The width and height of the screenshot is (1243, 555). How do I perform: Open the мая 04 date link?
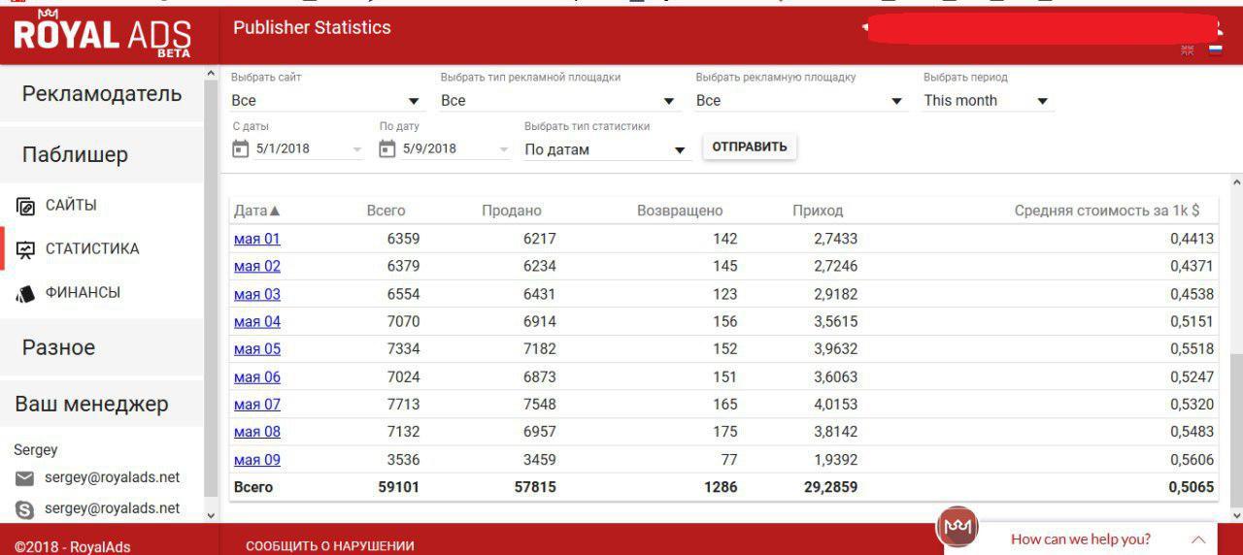pyautogui.click(x=256, y=321)
